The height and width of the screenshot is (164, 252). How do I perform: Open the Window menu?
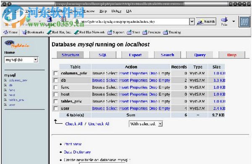click(88, 11)
